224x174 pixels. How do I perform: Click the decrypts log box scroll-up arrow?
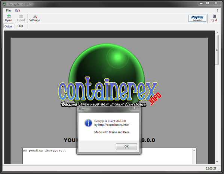click(194, 151)
